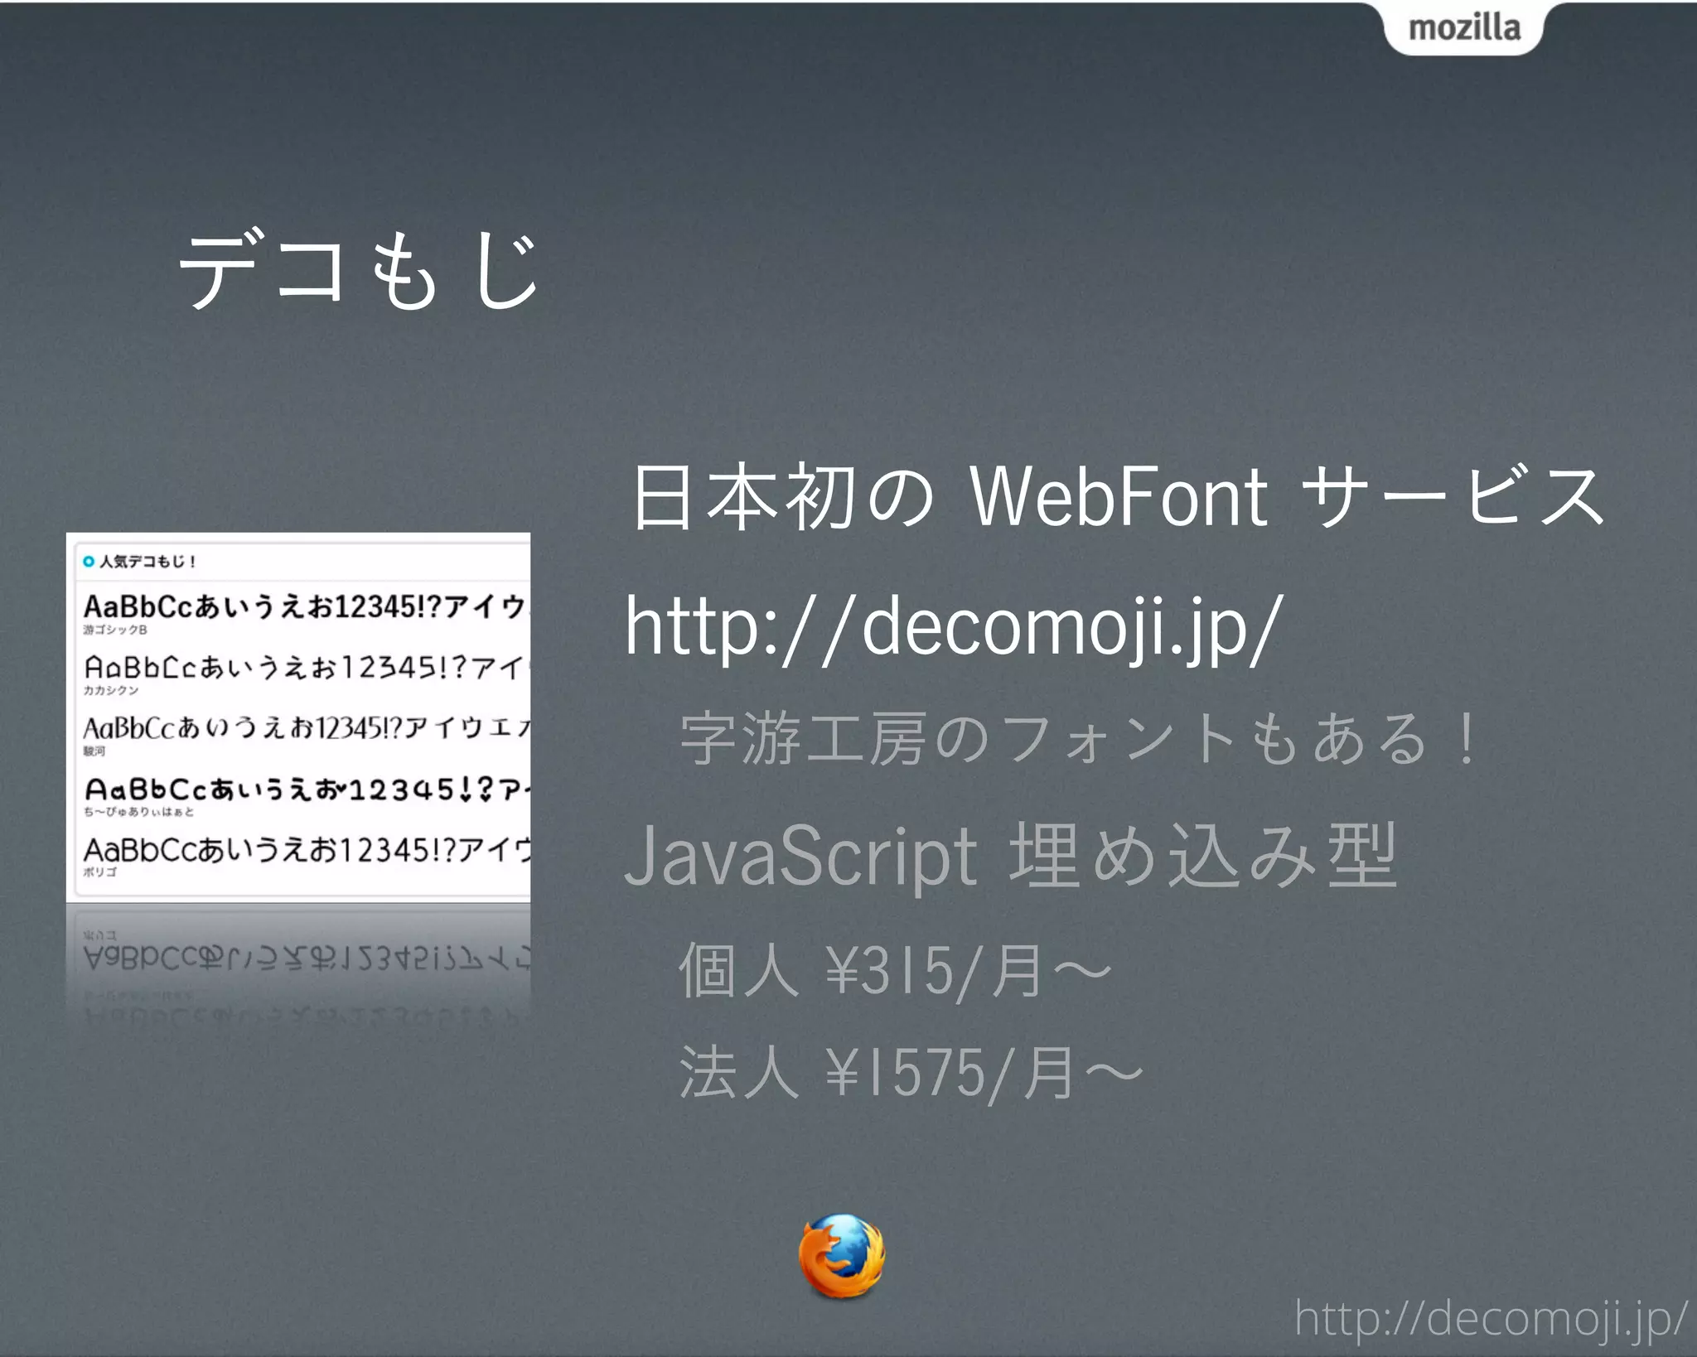
Task: Click the 字游工房のフォントもある！ line
Action: [1079, 738]
